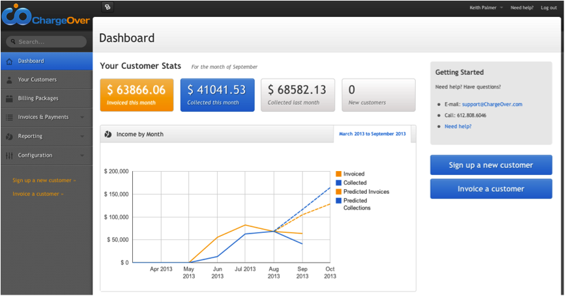This screenshot has width=565, height=296.
Task: Click the Invoices & Payments list icon
Action: [x=9, y=118]
